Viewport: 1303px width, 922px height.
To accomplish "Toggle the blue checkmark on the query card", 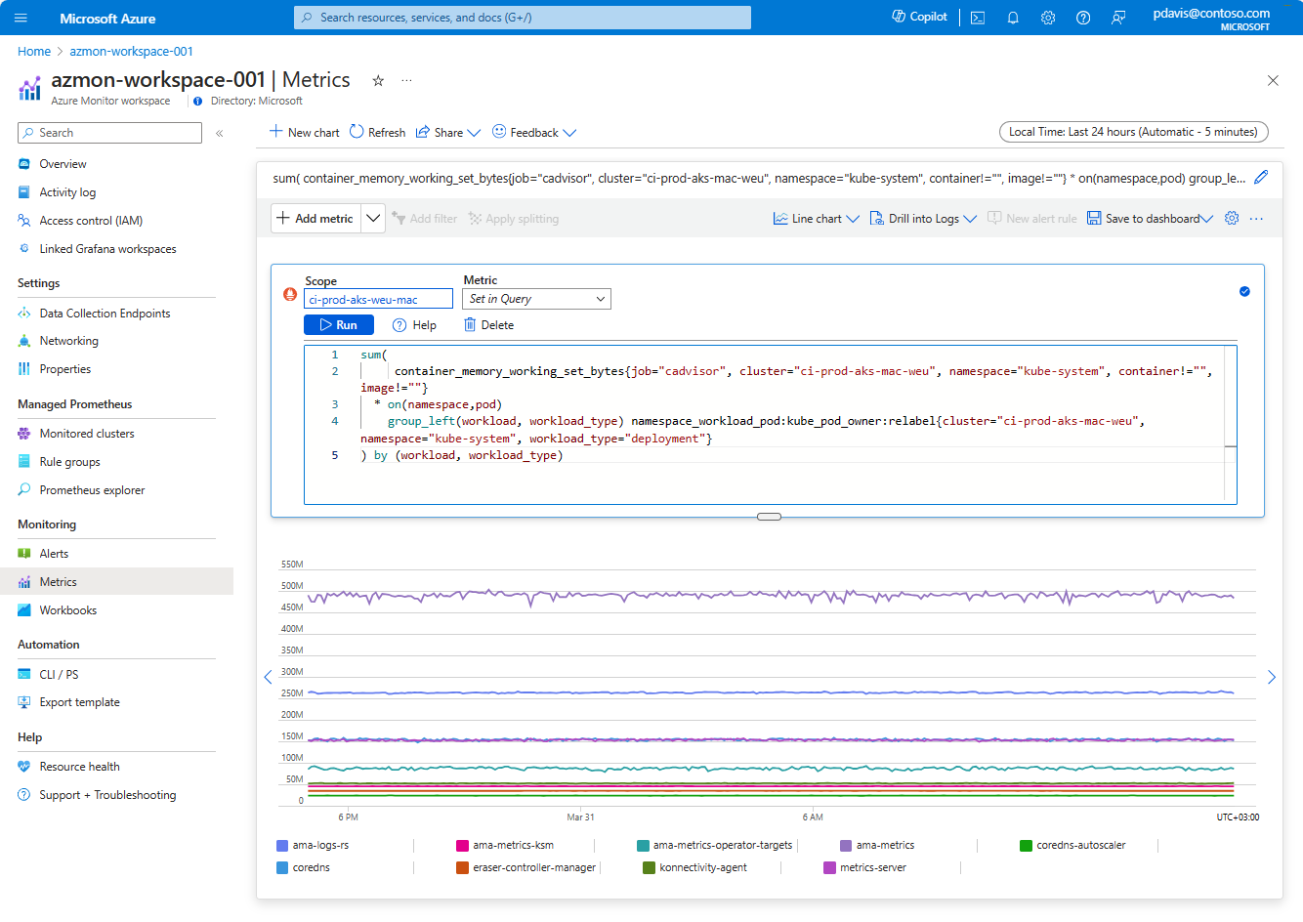I will [1244, 291].
